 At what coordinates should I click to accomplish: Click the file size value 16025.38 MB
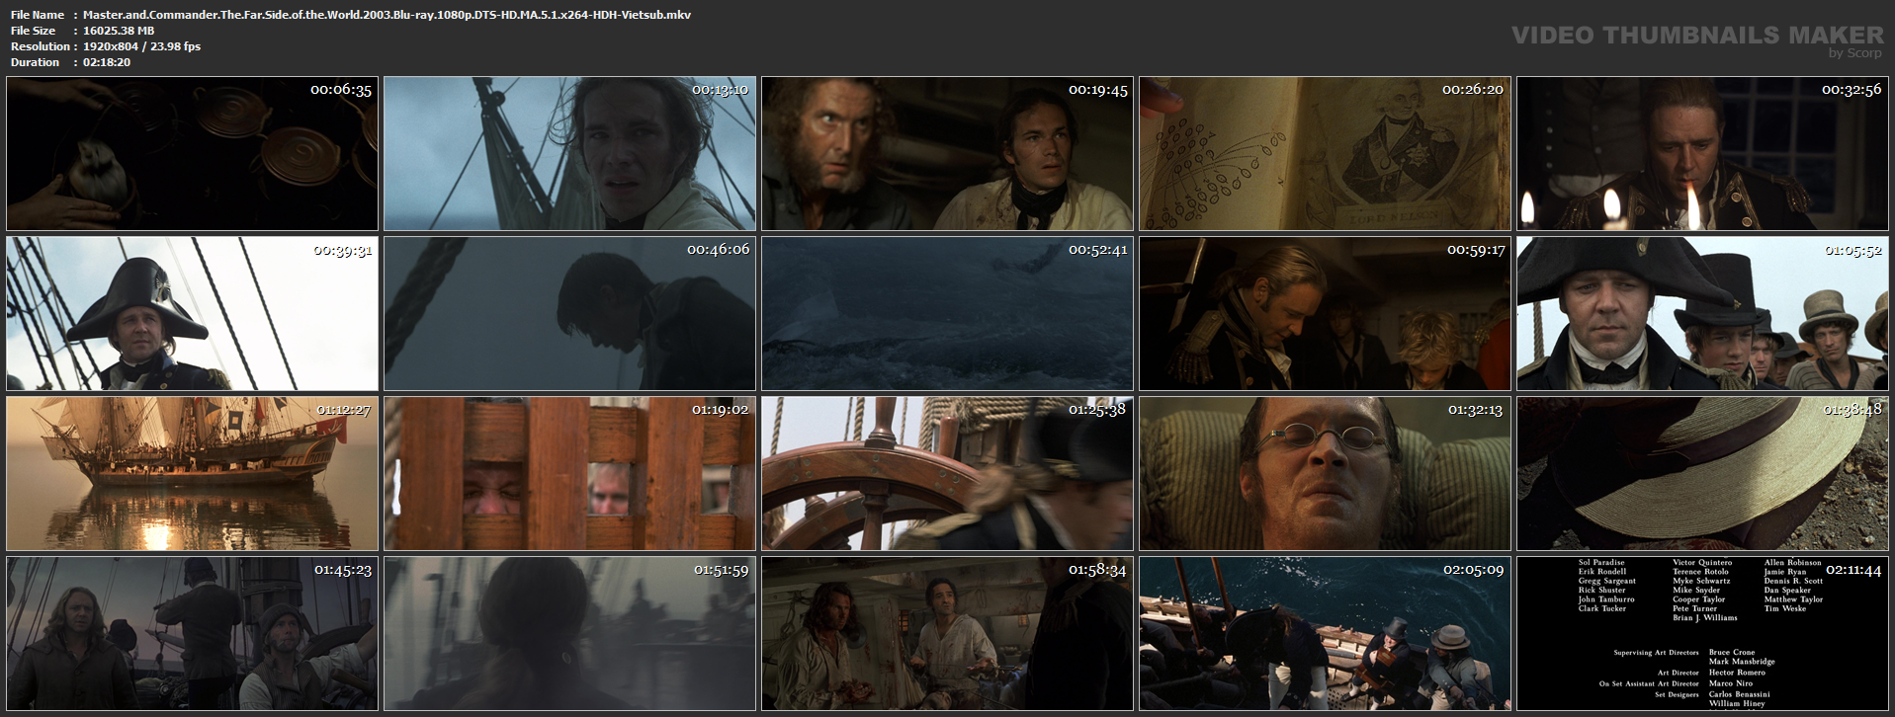point(119,31)
